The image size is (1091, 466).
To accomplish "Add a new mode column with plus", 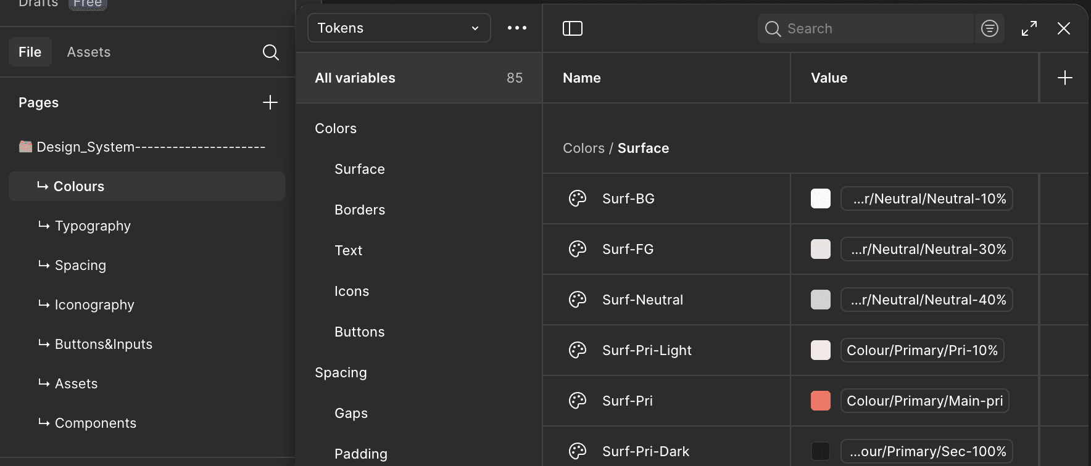I will (x=1065, y=78).
